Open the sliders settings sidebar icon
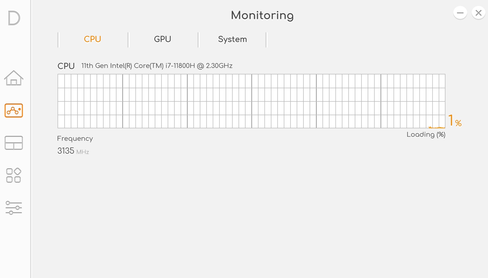The height and width of the screenshot is (278, 488). click(x=14, y=208)
